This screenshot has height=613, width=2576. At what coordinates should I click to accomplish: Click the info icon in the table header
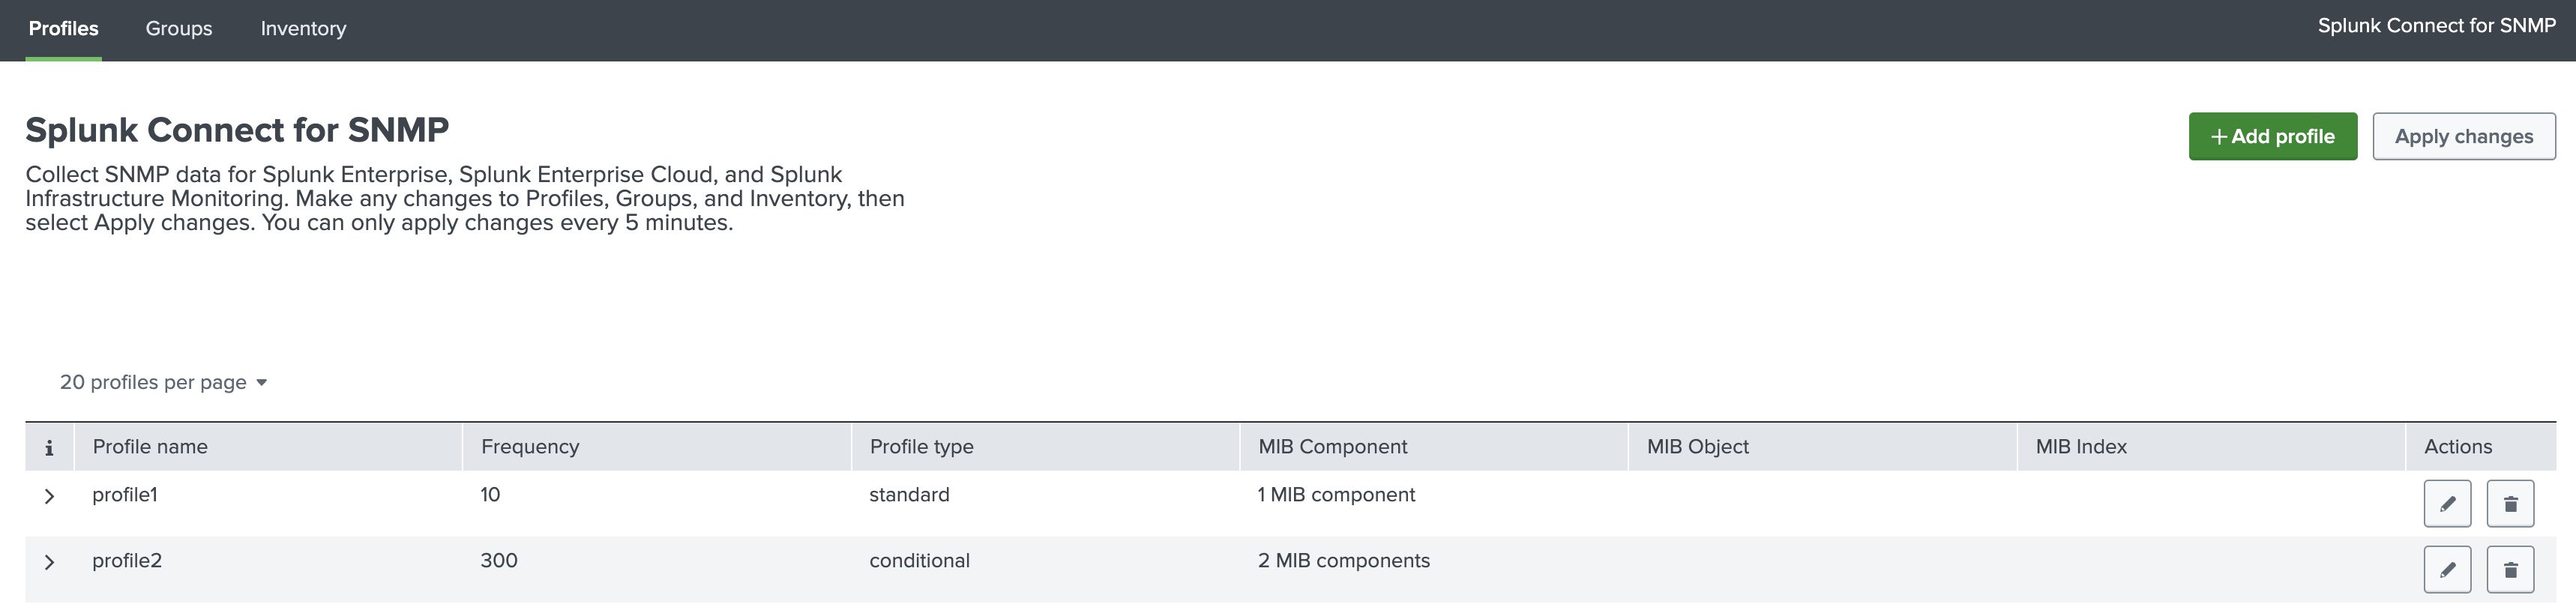(x=49, y=447)
